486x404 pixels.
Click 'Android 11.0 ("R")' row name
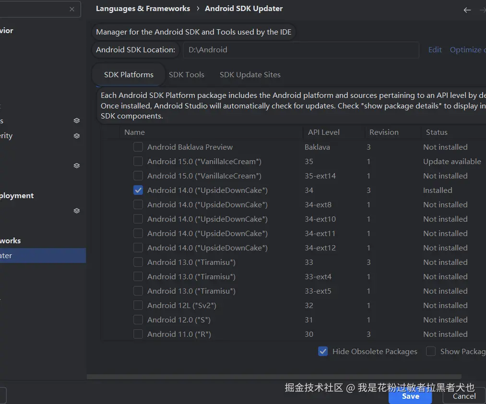179,334
